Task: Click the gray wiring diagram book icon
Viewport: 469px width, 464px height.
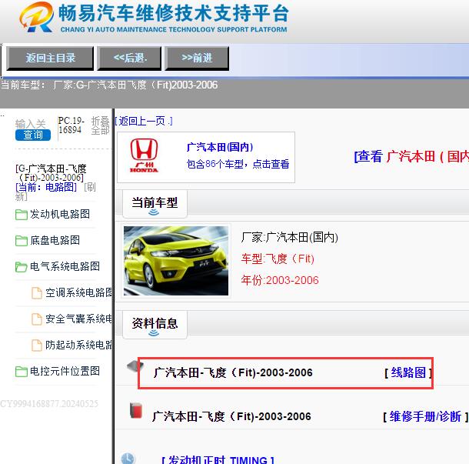Action: click(135, 366)
